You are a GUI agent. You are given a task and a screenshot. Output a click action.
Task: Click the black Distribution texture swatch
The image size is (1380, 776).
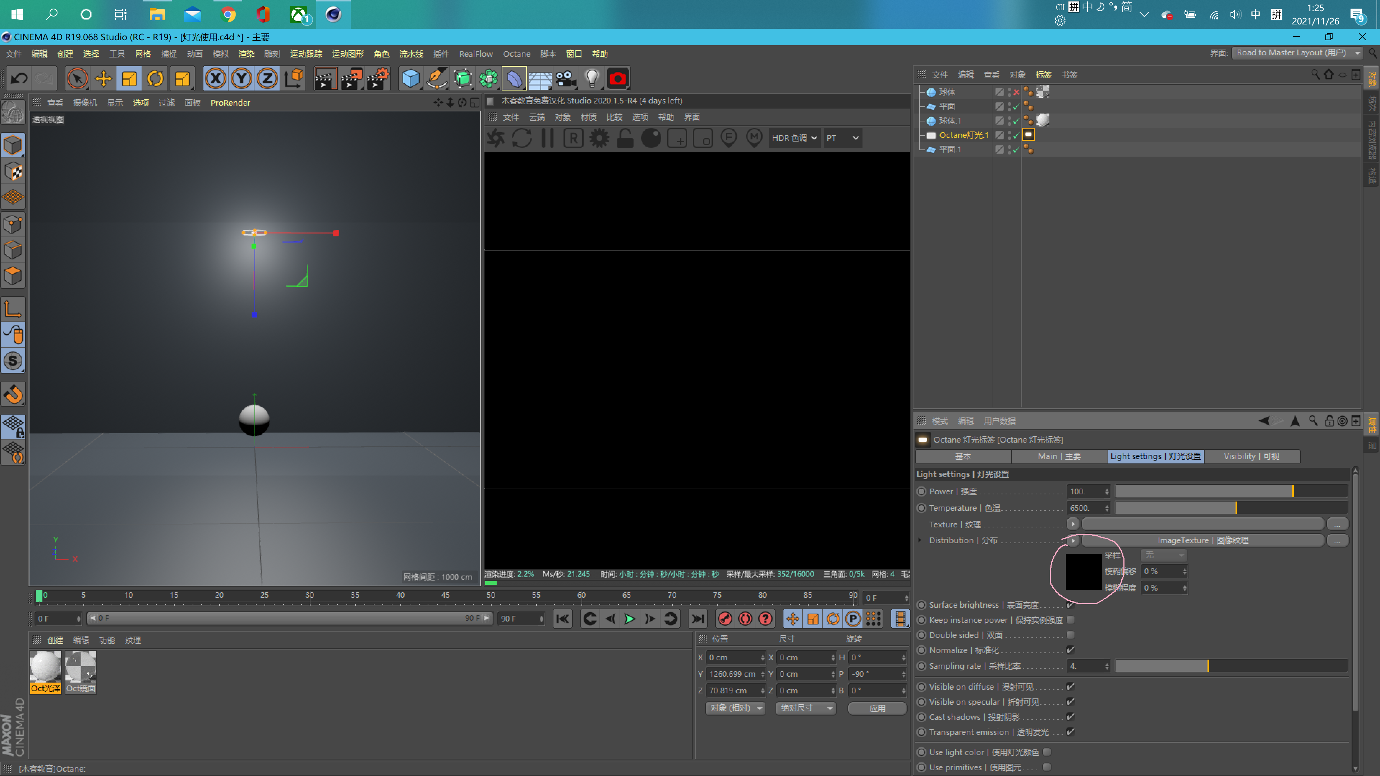point(1083,572)
